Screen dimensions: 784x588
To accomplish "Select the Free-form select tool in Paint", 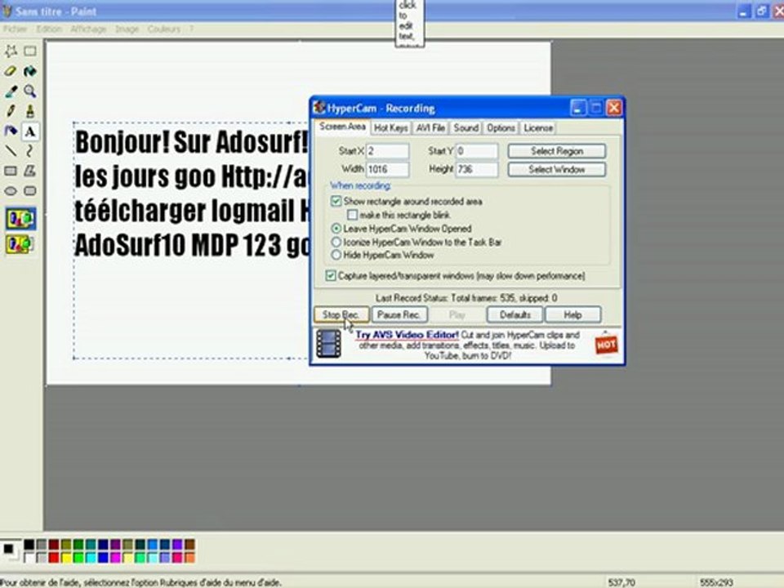I will (11, 51).
